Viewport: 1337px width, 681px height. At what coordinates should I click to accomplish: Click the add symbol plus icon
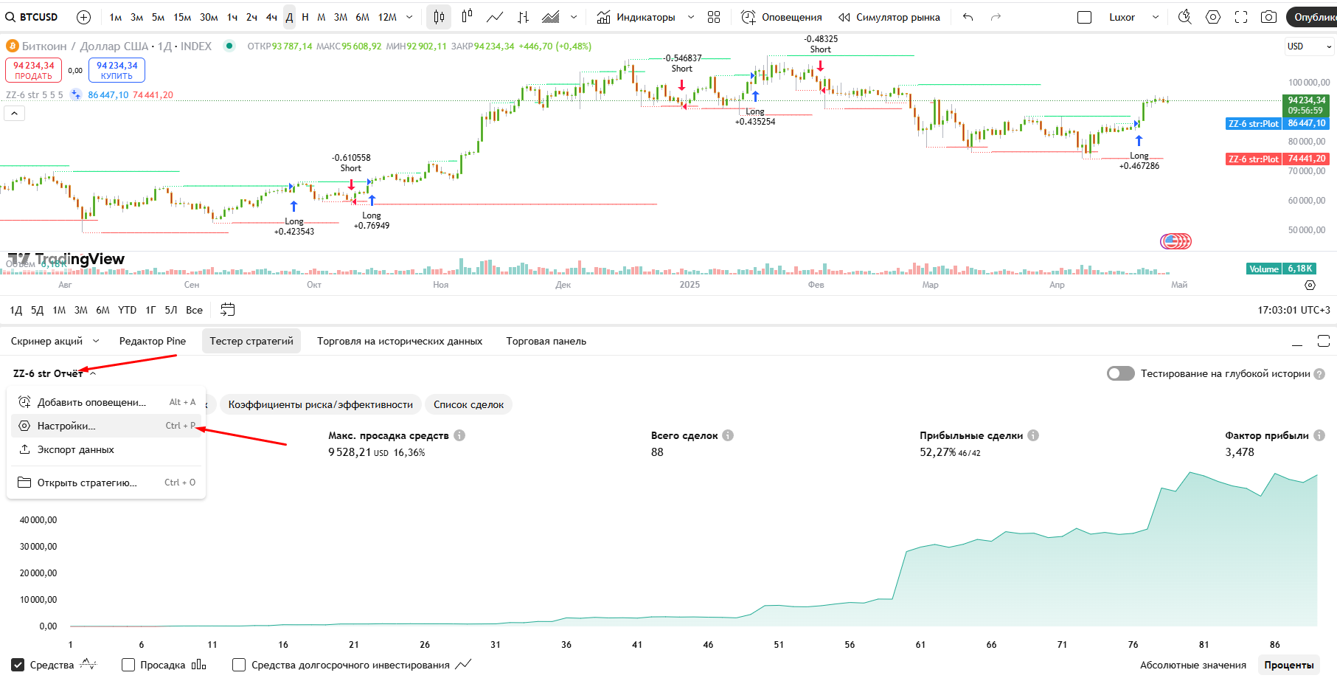click(84, 17)
